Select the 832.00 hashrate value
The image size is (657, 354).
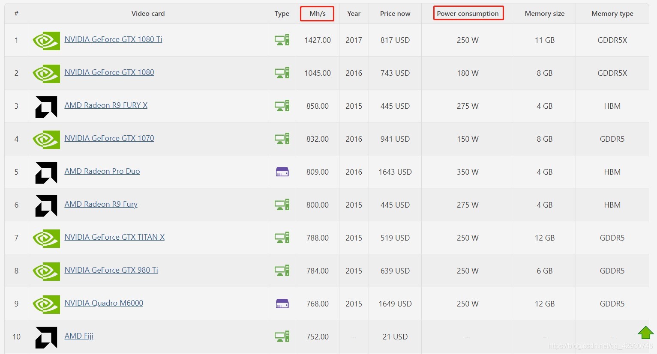(318, 139)
